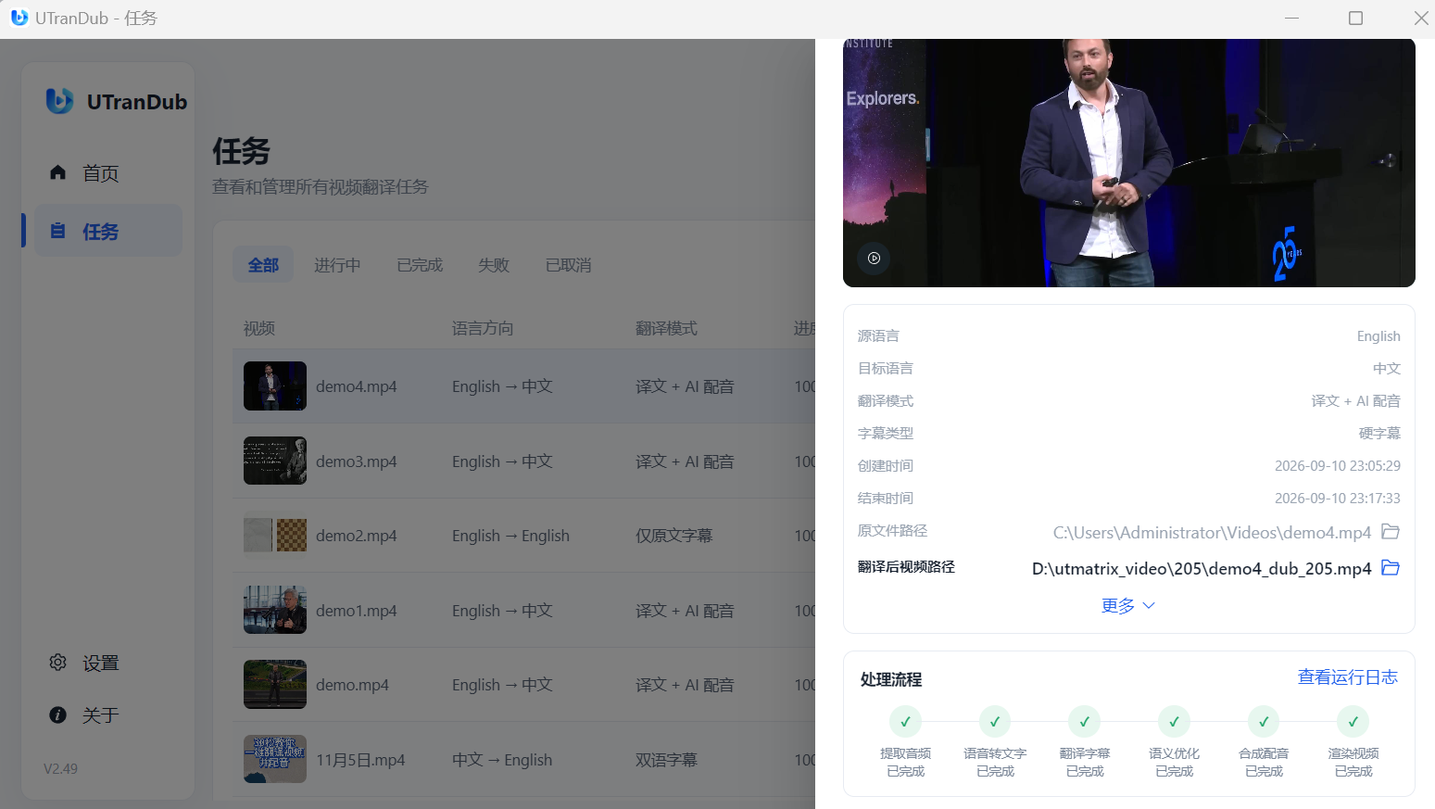Image resolution: width=1435 pixels, height=809 pixels.
Task: Click the 合成配音 completed step icon
Action: [x=1264, y=721]
